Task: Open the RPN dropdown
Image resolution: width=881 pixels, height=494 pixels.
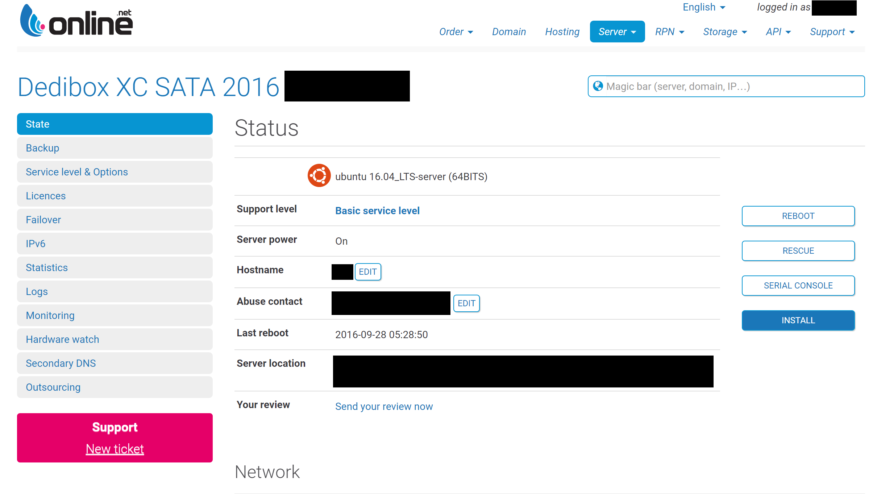Action: point(669,32)
